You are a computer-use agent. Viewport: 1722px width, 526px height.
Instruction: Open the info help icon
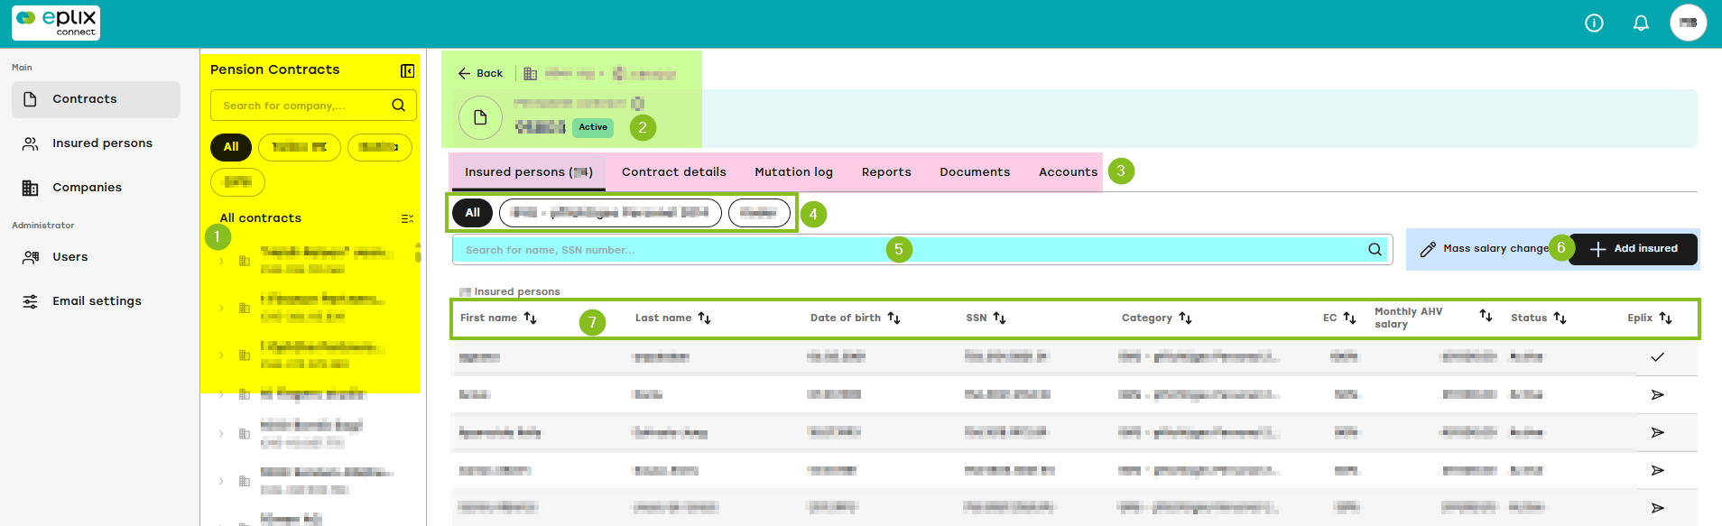click(x=1594, y=23)
